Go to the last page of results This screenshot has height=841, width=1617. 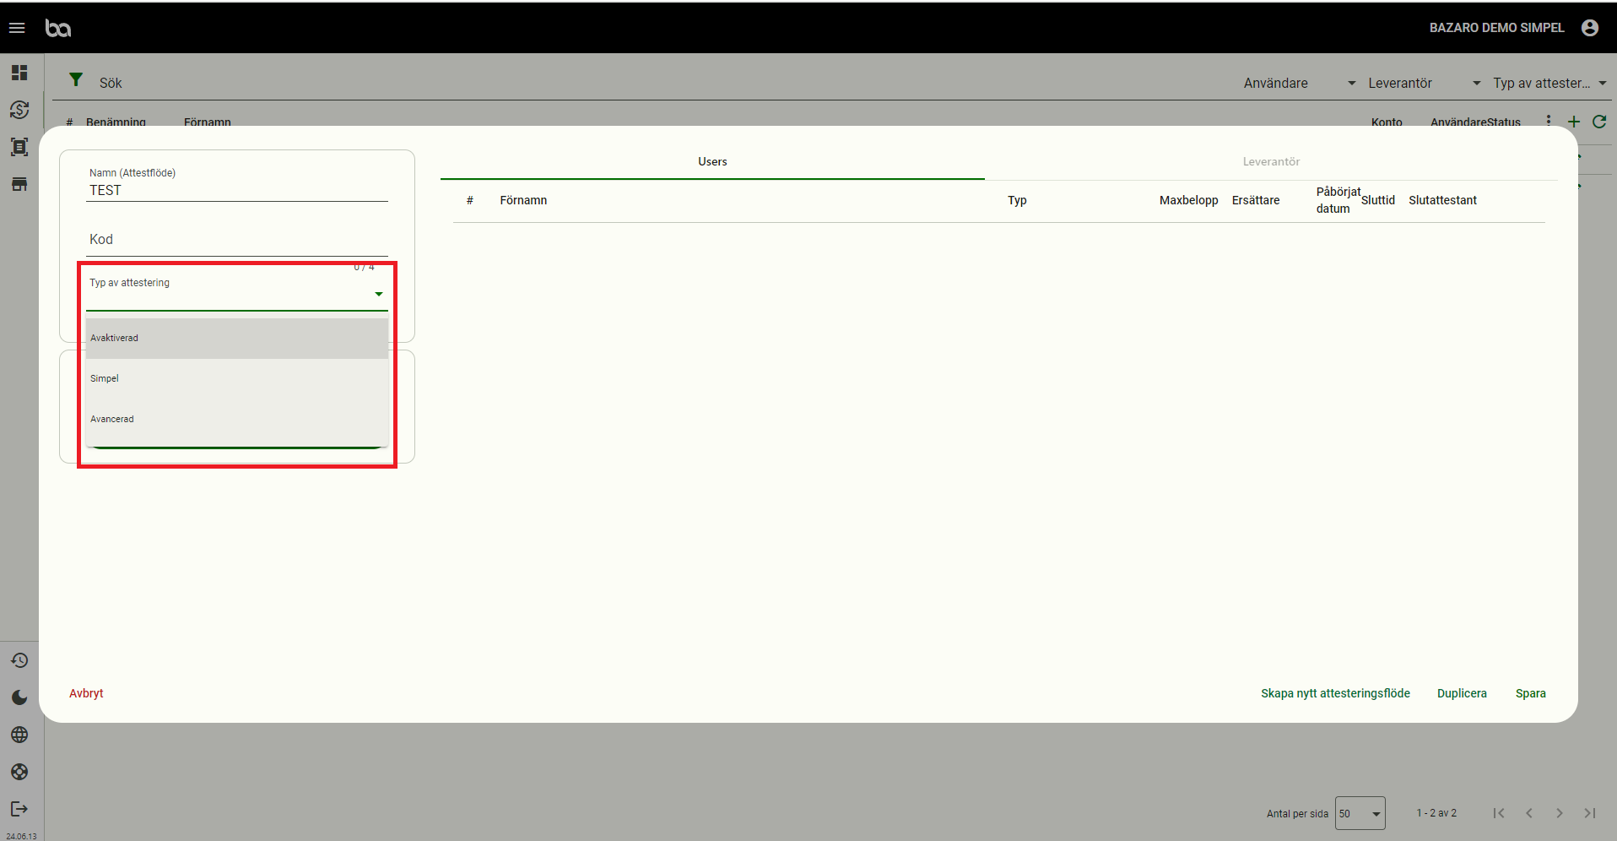[1590, 813]
